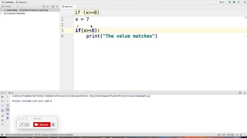Toggle read-only lock icon in status bar

point(237,135)
